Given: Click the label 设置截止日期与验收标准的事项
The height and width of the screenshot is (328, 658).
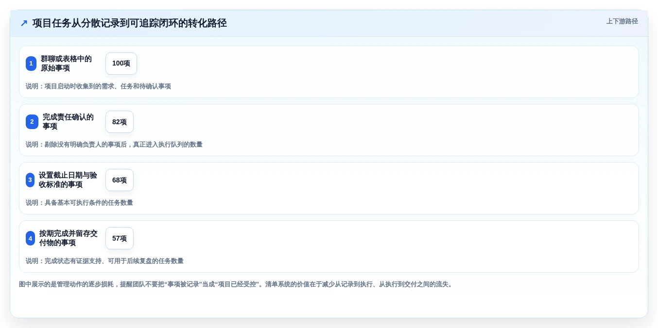Looking at the screenshot, I should tap(68, 180).
